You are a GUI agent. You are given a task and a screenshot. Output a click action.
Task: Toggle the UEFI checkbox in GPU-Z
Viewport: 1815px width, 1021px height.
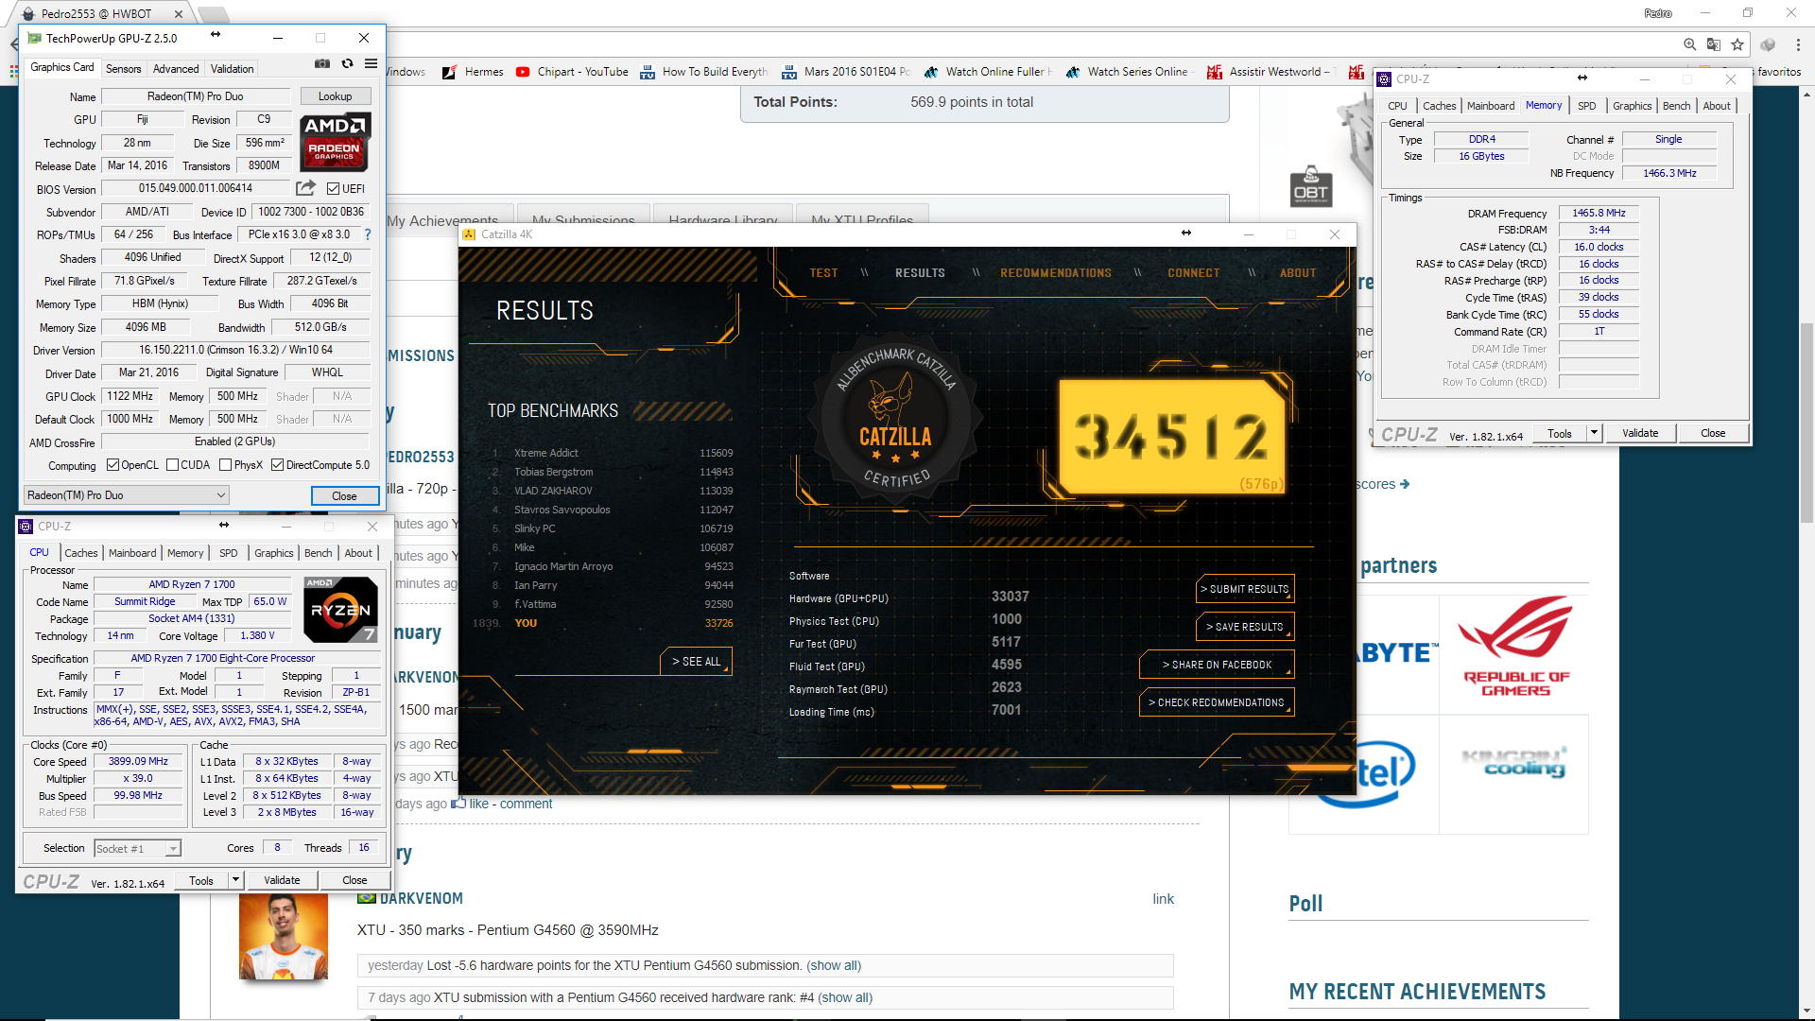[333, 189]
